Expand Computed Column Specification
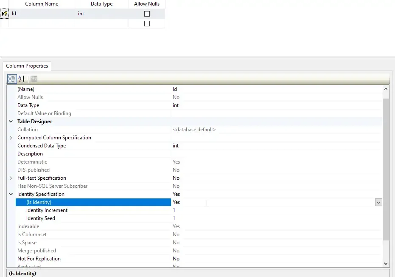This screenshot has width=395, height=277. [x=11, y=137]
